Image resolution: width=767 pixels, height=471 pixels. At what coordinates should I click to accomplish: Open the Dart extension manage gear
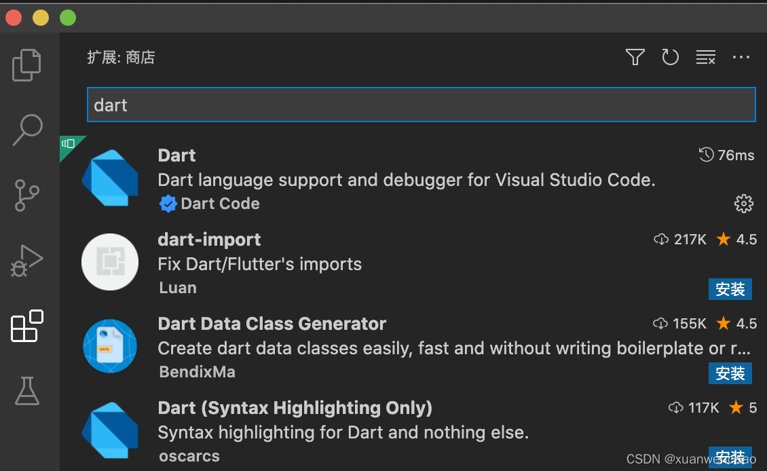743,203
